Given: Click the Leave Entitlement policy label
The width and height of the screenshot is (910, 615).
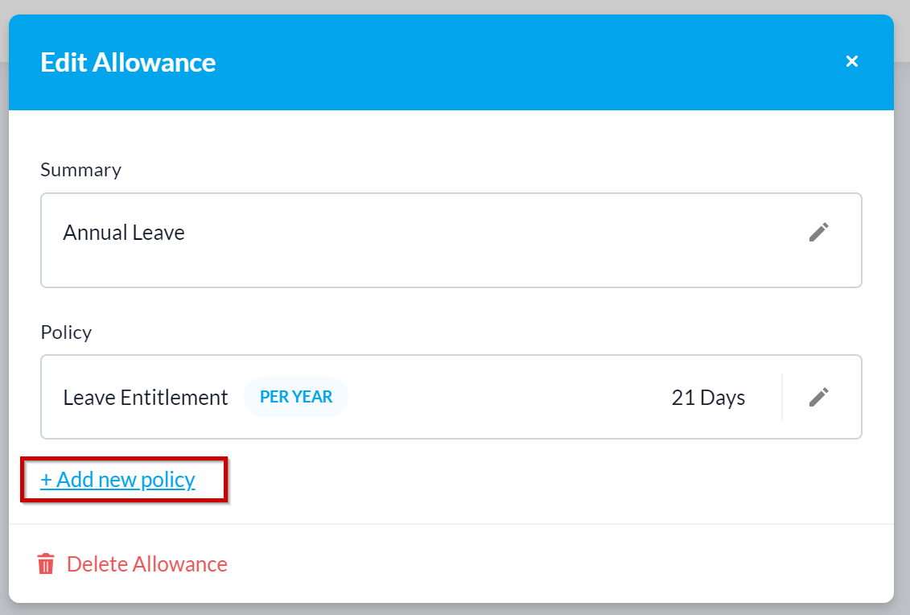Looking at the screenshot, I should [145, 397].
